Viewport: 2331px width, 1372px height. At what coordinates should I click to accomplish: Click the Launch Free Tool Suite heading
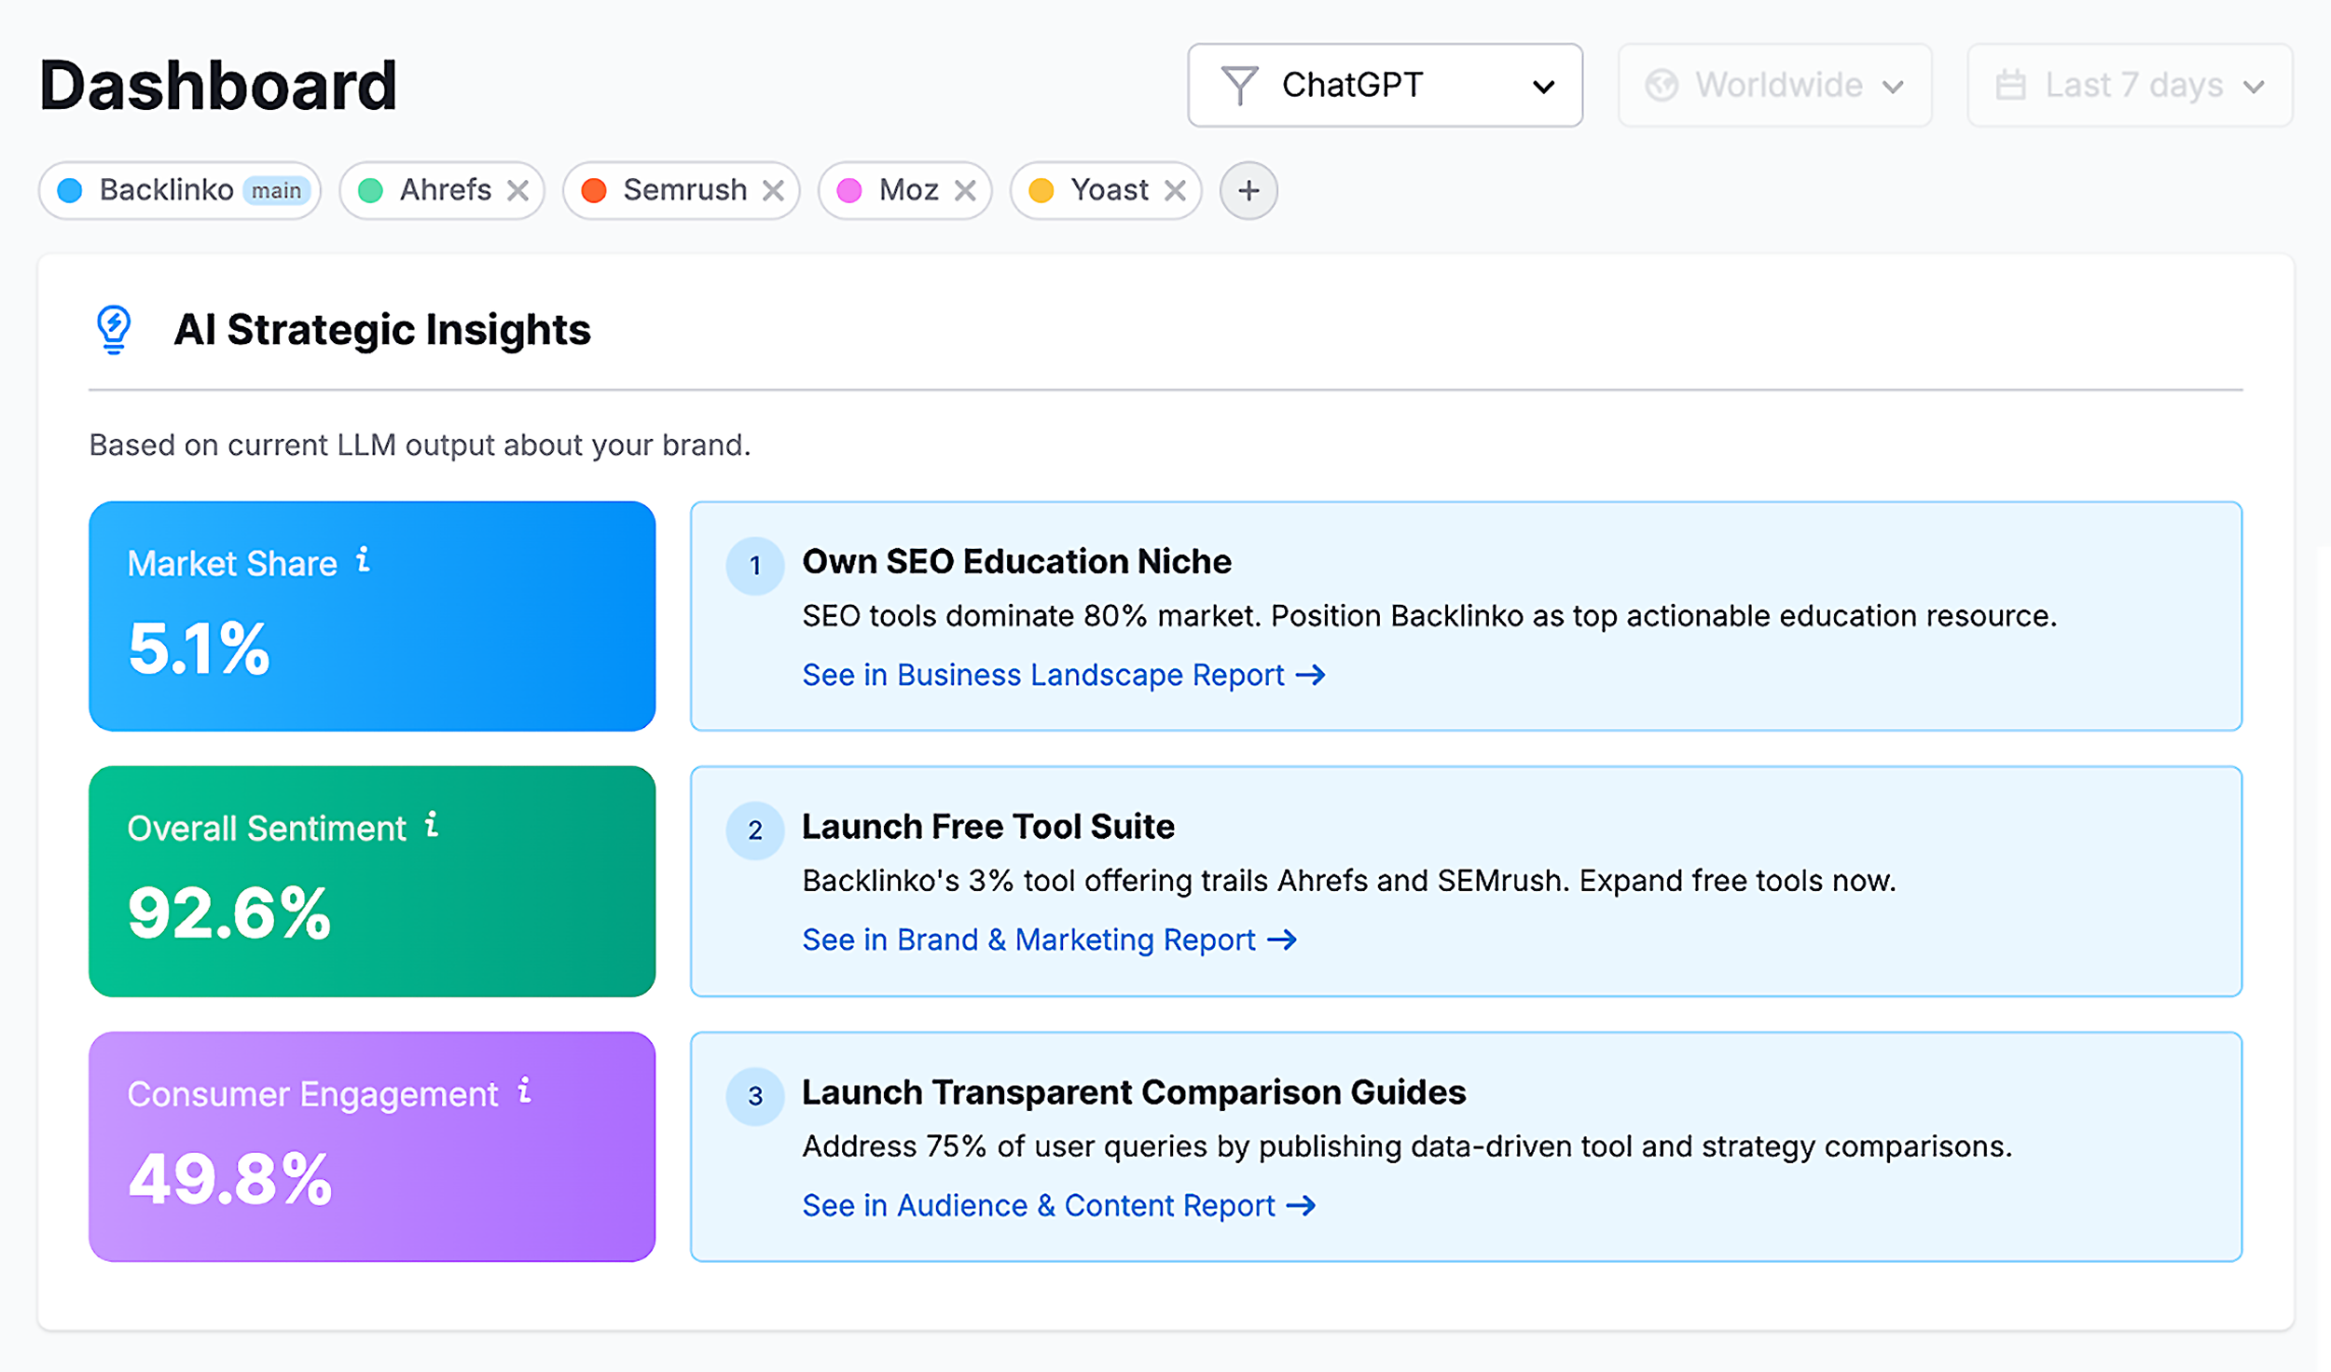pyautogui.click(x=988, y=826)
